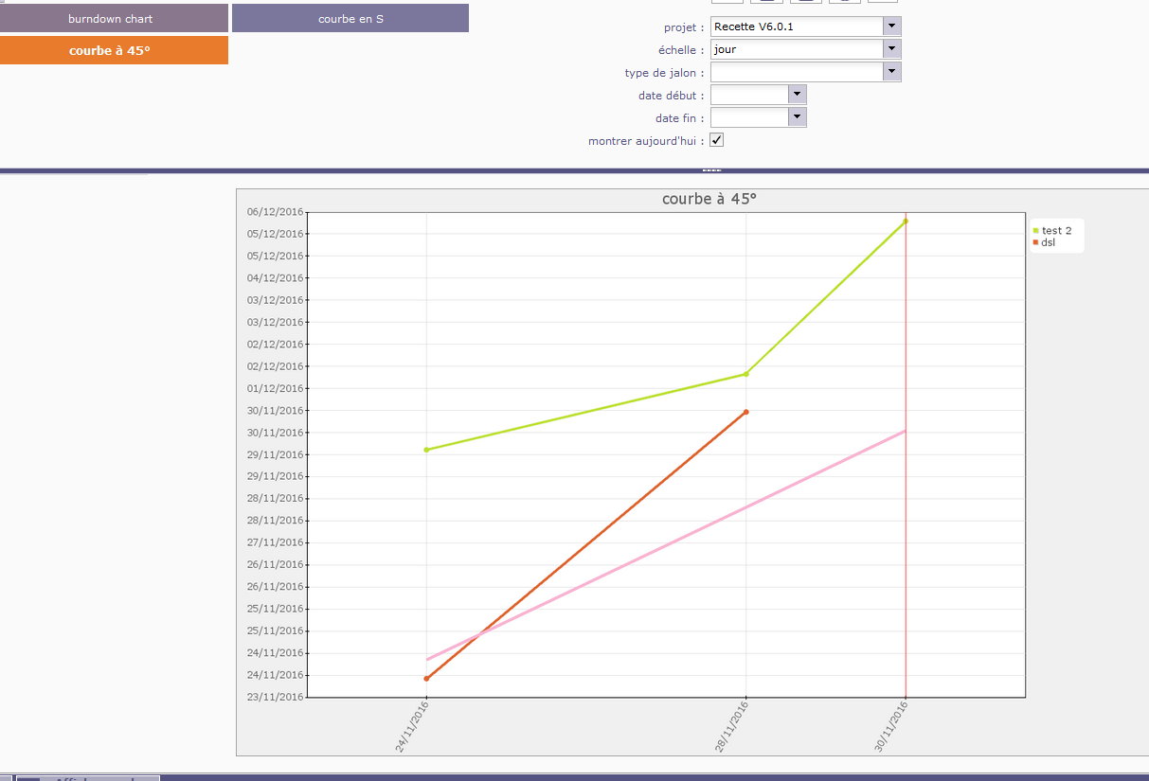
Task: Click in the date début input field
Action: tap(749, 95)
